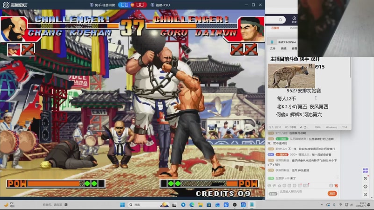Viewport: 374px width, 210px height.
Task: Click the Notepad text 9527安排罚站赛
Action: click(303, 91)
